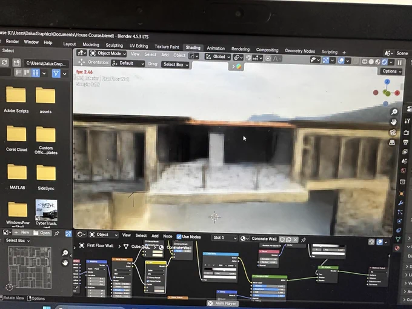Open the View Layer properties tab
The width and height of the screenshot is (412, 309).
coord(405,151)
